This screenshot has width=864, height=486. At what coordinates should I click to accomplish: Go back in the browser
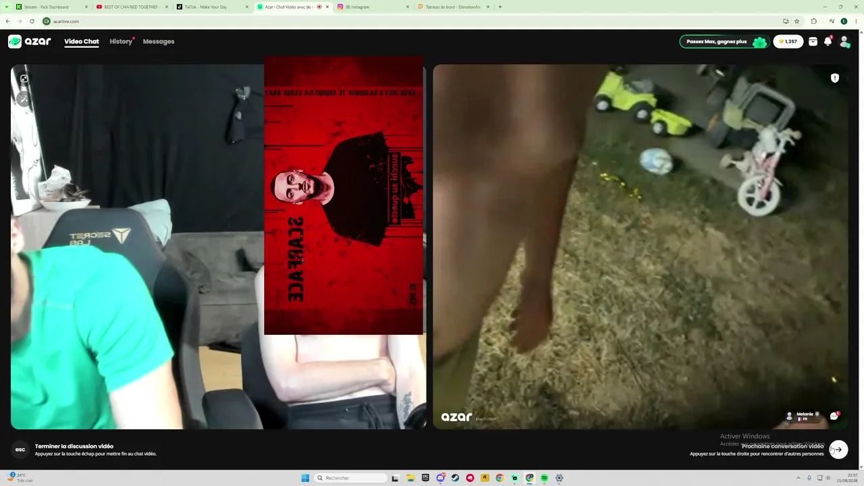8,21
